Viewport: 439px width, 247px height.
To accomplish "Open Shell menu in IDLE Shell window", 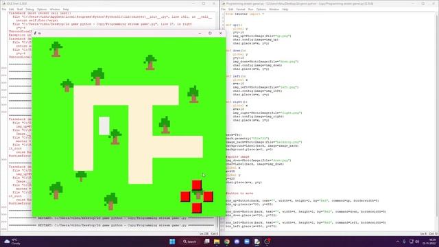I will (20, 9).
